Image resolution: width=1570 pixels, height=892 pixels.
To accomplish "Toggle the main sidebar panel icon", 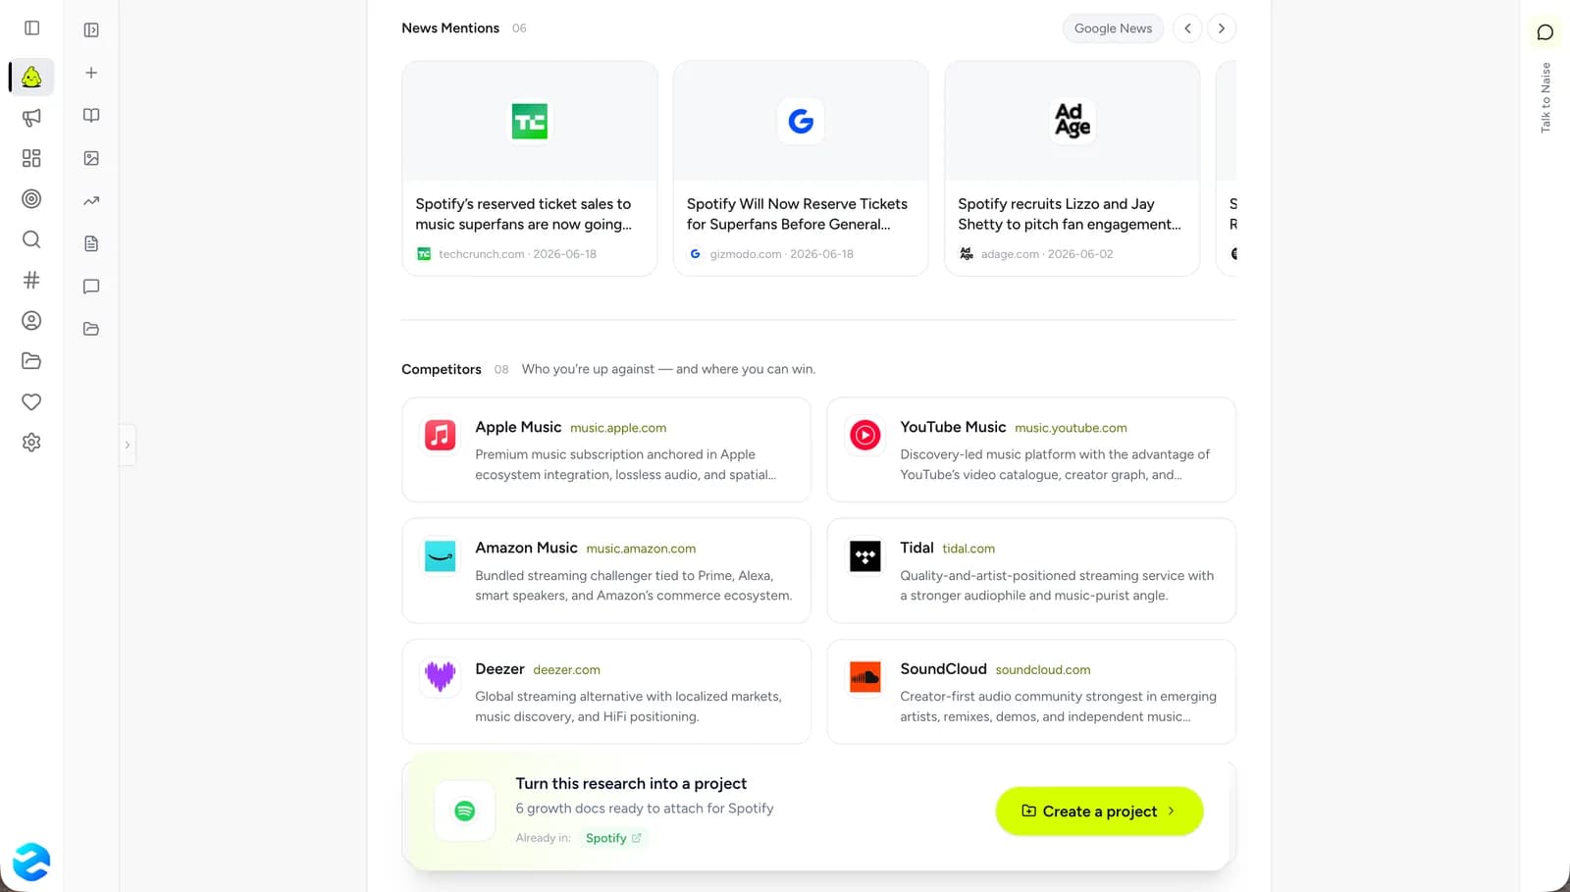I will [x=31, y=28].
